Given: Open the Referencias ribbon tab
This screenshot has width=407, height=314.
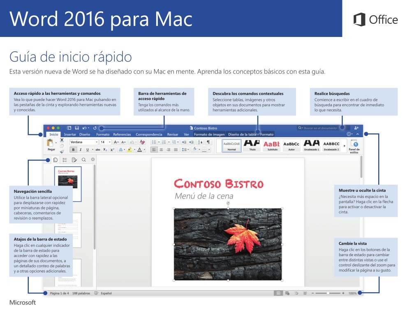Looking at the screenshot, I should (122, 135).
